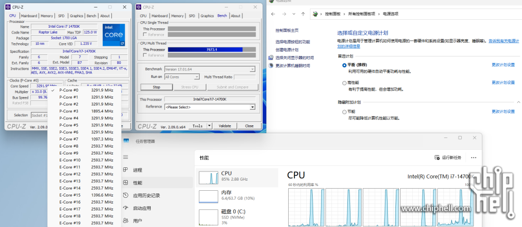The image size is (522, 227).
Task: Open Tools dropdown arrow in CPU-Z
Action: click(209, 126)
